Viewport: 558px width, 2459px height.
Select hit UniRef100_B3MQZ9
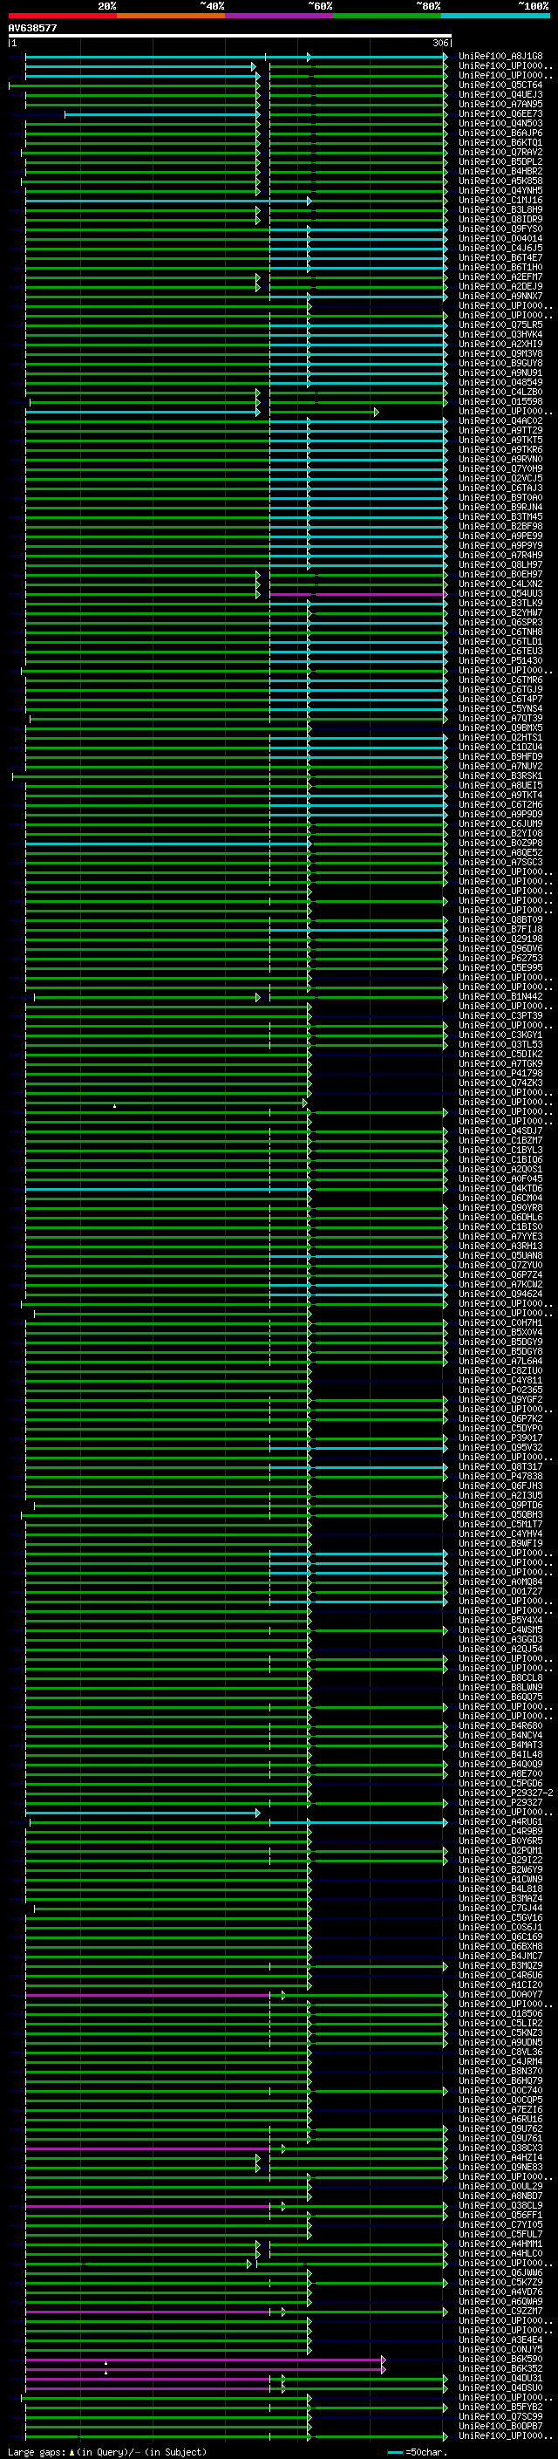pyautogui.click(x=500, y=1965)
